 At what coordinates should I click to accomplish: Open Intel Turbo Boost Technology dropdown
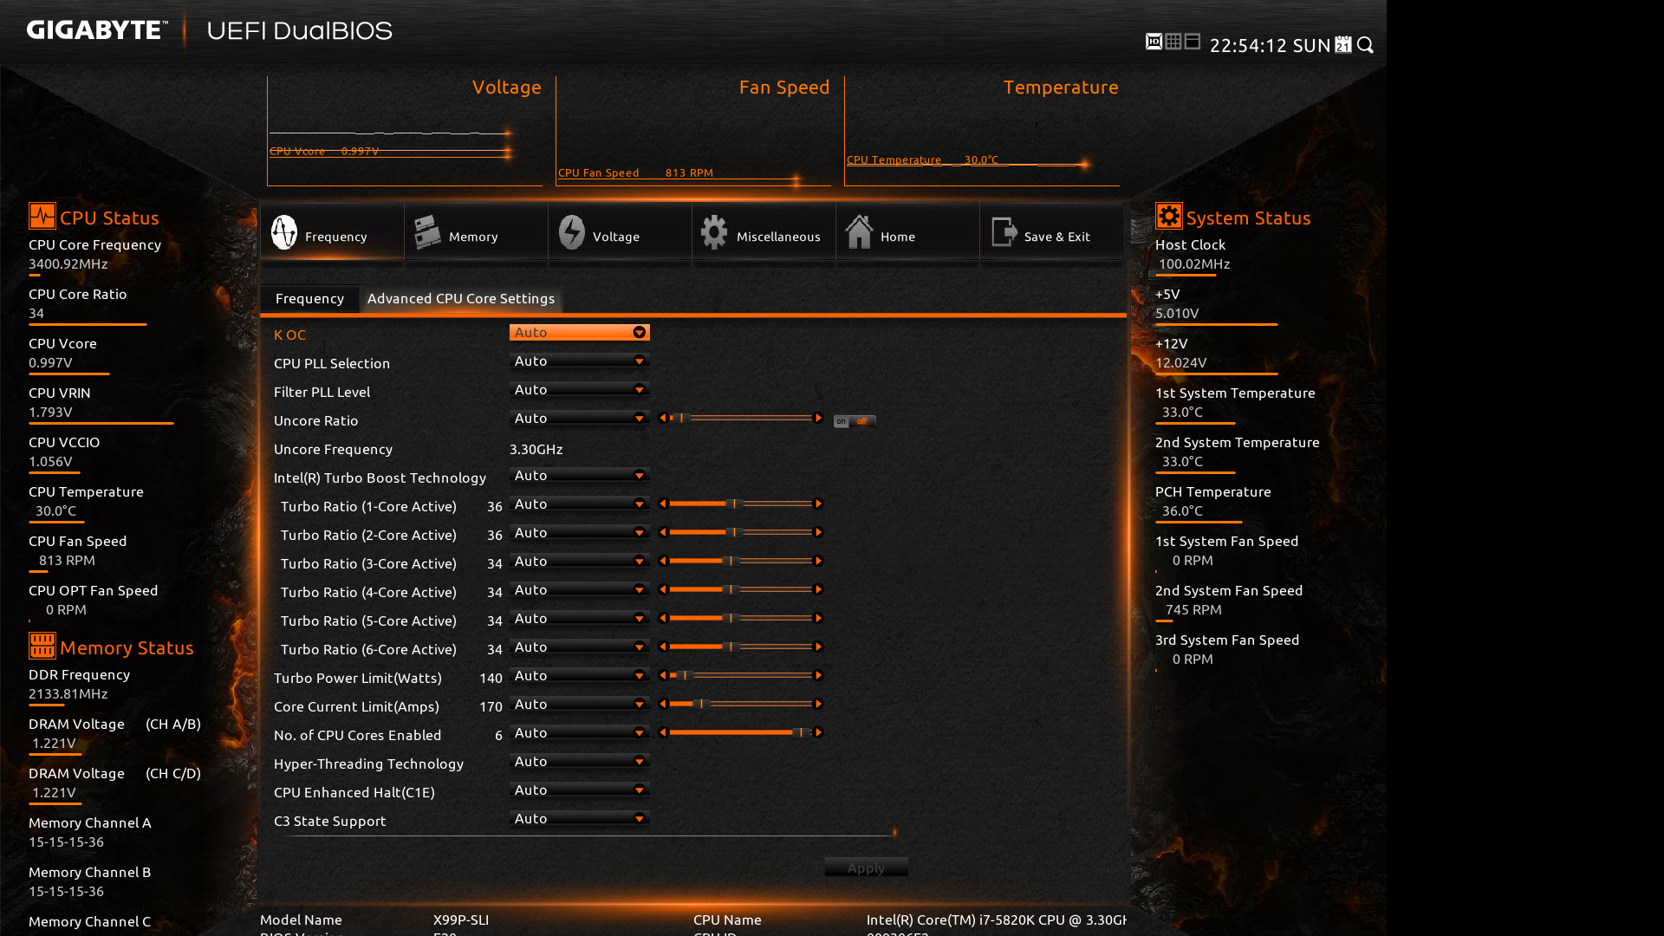point(580,476)
